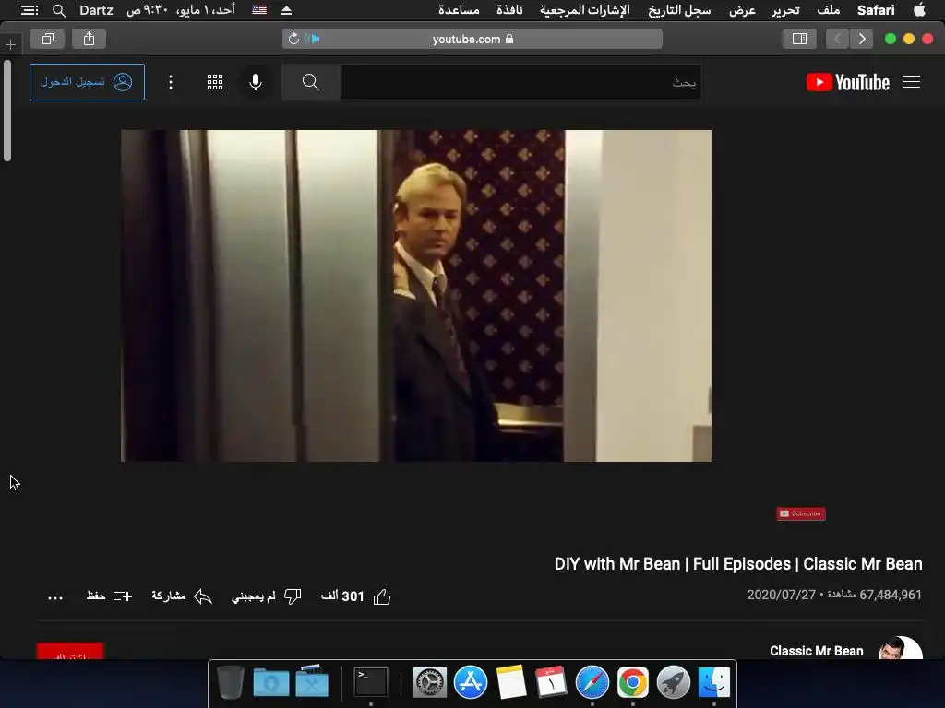
Task: Open the Applications folder stack in Dock
Action: [x=312, y=682]
